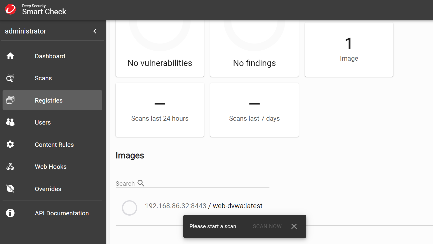Click the Scans magnifier database icon
The width and height of the screenshot is (433, 244).
click(x=10, y=78)
